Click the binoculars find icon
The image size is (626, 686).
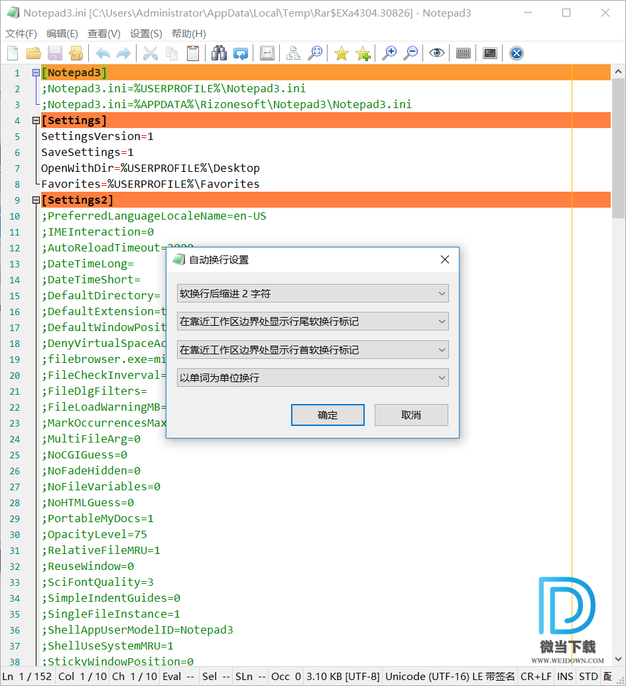point(219,53)
